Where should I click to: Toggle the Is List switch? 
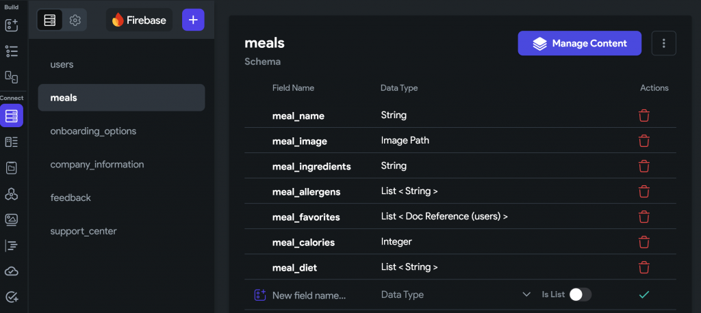click(x=580, y=295)
